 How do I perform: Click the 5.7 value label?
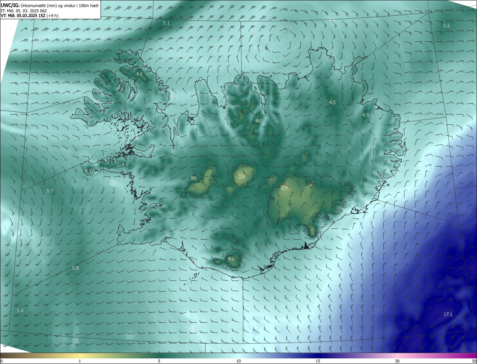coord(50,191)
